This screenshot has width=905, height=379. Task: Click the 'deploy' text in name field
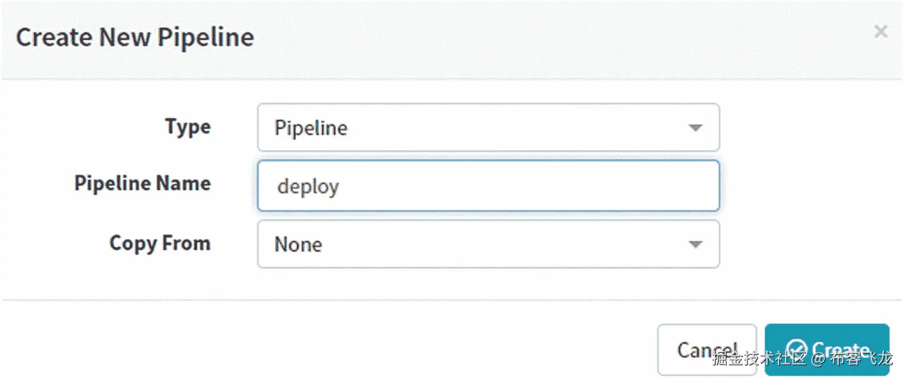308,187
